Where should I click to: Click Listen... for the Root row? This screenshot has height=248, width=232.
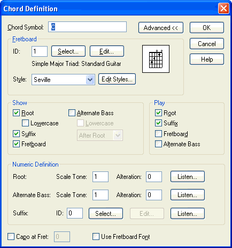pyautogui.click(x=188, y=177)
